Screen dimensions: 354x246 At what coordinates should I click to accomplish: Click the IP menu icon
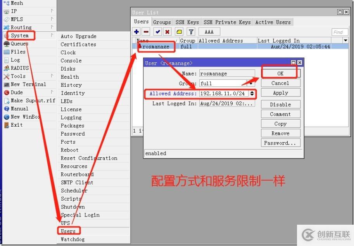click(x=6, y=11)
